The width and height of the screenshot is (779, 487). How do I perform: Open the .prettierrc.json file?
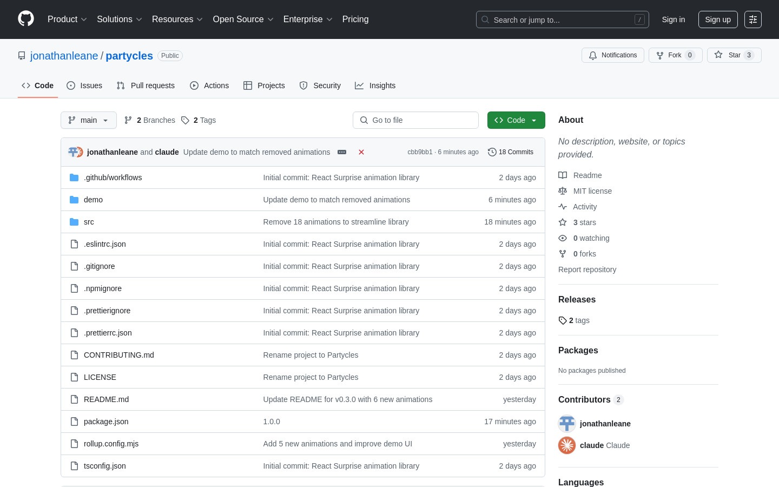pos(108,333)
